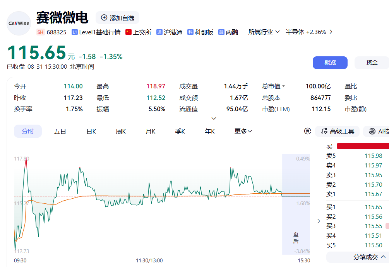This screenshot has height=267, width=389.
Task: Switch to 月K chart tab
Action: 150,131
